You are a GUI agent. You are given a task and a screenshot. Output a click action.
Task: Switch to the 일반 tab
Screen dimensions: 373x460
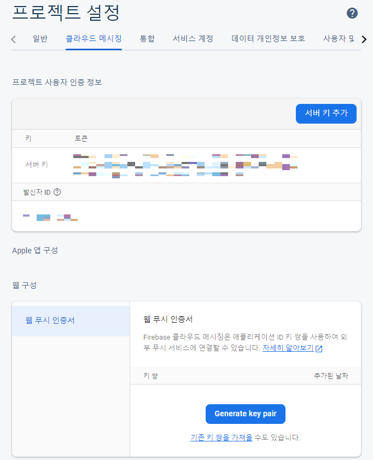pos(40,39)
